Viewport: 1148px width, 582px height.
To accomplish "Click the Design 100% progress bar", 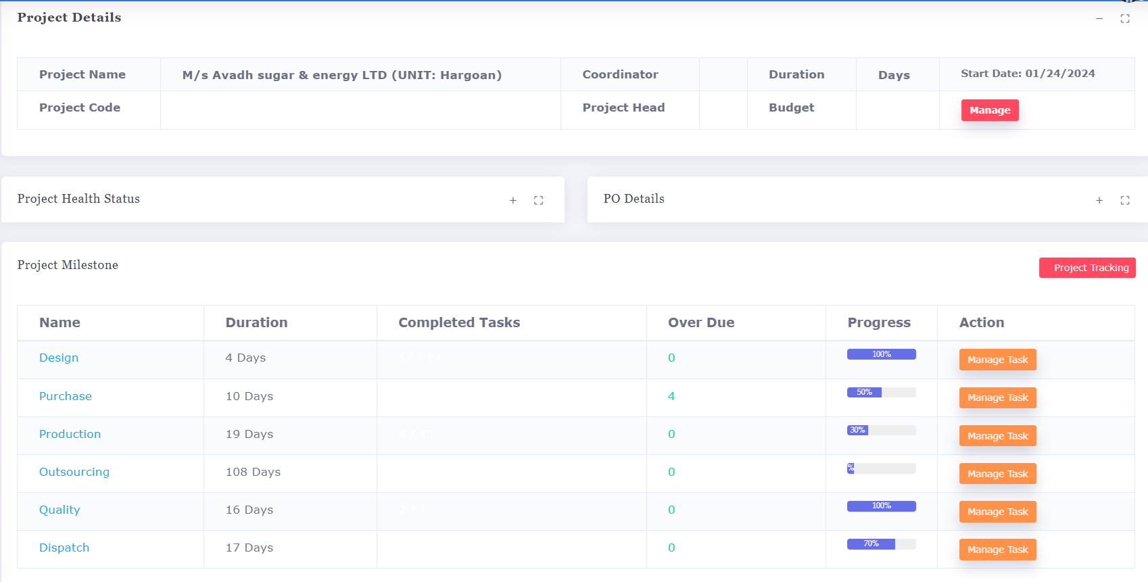I will pyautogui.click(x=882, y=354).
